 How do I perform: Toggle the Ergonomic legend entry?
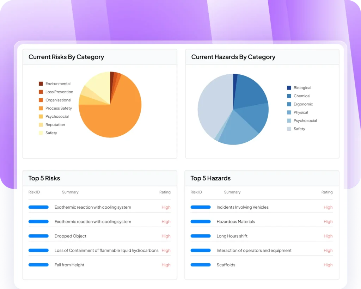pos(303,104)
